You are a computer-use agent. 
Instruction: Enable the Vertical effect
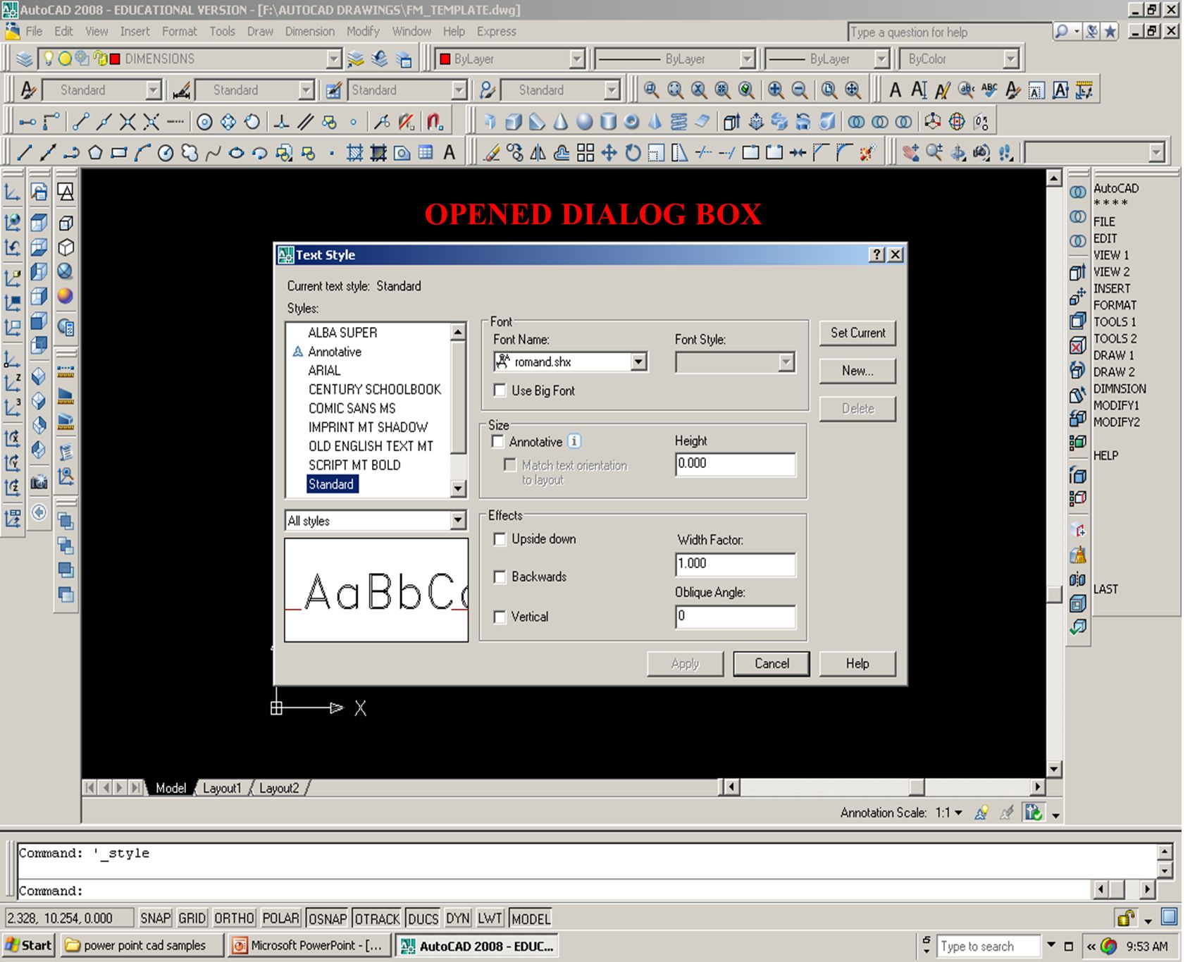(x=500, y=617)
